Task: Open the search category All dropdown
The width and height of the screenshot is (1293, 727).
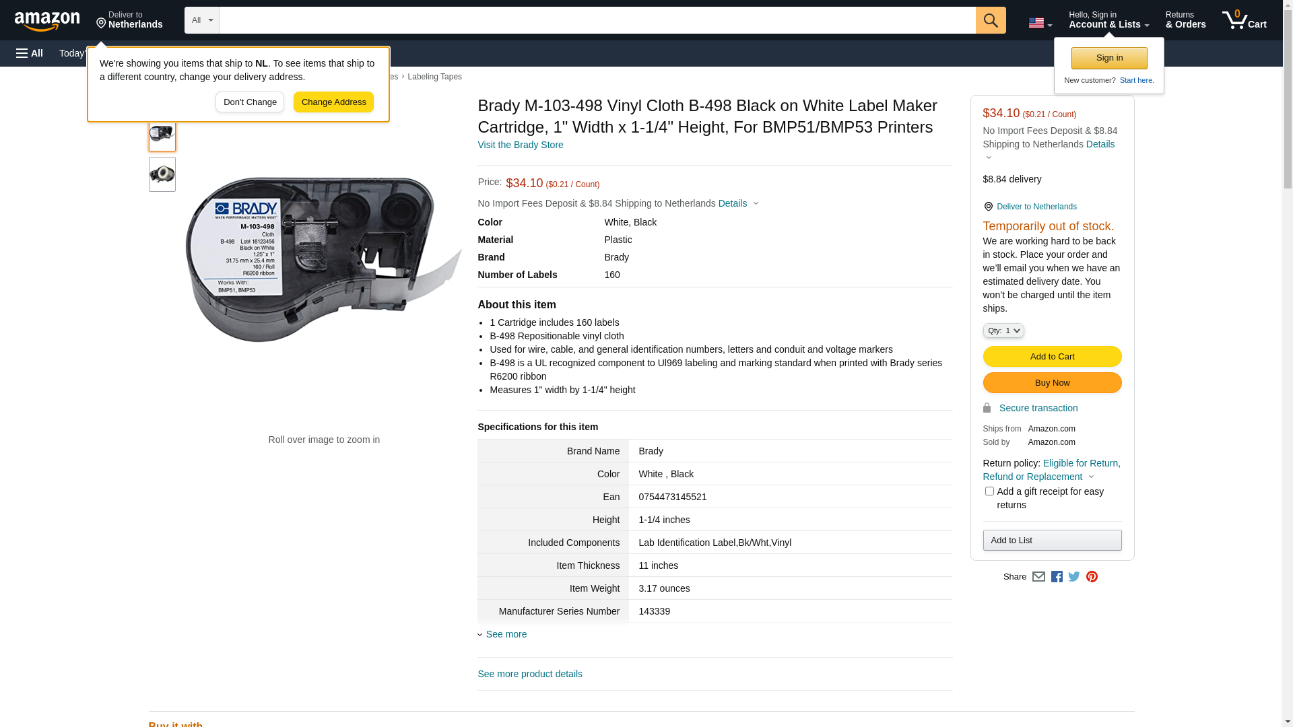Action: pyautogui.click(x=201, y=20)
